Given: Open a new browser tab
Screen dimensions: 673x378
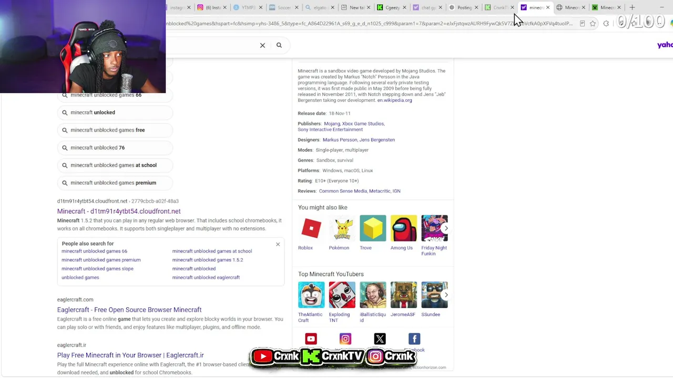Looking at the screenshot, I should click(632, 7).
